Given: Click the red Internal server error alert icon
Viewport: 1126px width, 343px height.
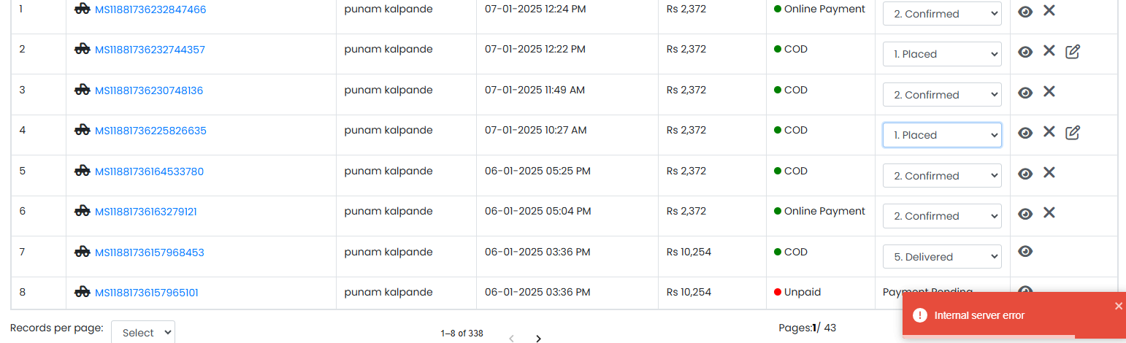Looking at the screenshot, I should point(920,315).
